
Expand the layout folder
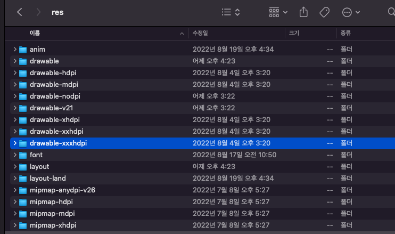15,166
